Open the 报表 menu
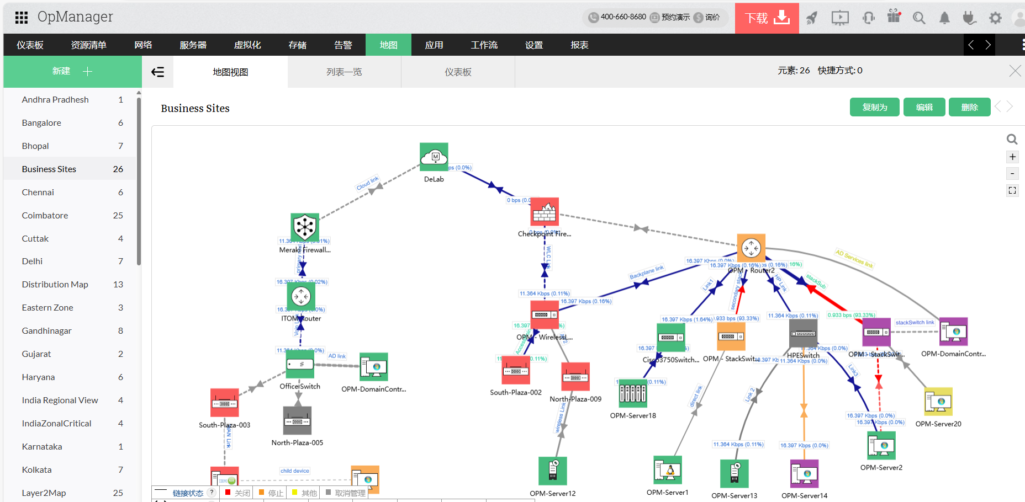 tap(579, 45)
